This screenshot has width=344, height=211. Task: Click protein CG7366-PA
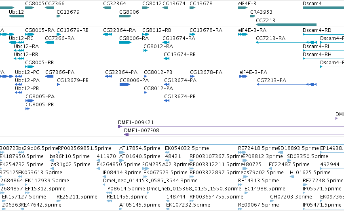[x=49, y=76]
